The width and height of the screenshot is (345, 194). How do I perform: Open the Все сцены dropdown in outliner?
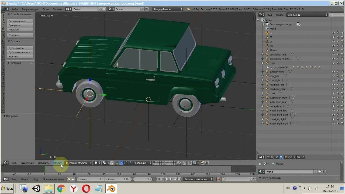coord(307,15)
